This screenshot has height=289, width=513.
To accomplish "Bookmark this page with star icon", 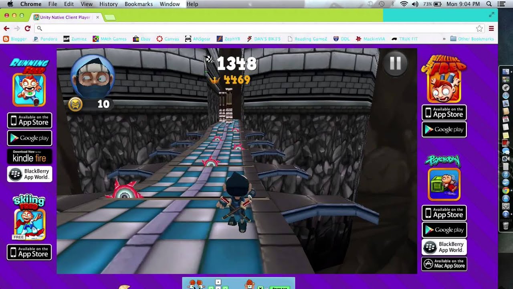I will click(479, 28).
